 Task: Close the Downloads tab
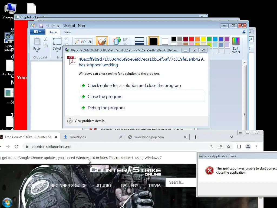click(121, 137)
